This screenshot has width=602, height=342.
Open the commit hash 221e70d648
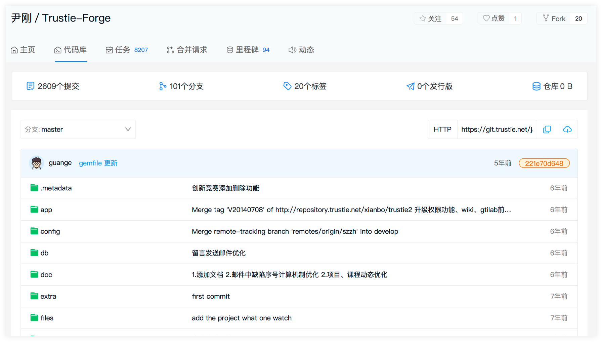coord(544,163)
